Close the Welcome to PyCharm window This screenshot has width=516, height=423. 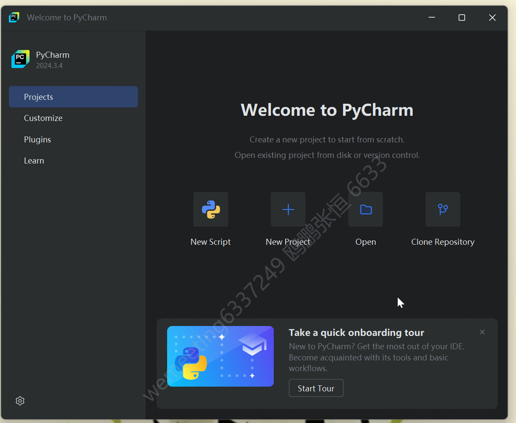click(492, 17)
